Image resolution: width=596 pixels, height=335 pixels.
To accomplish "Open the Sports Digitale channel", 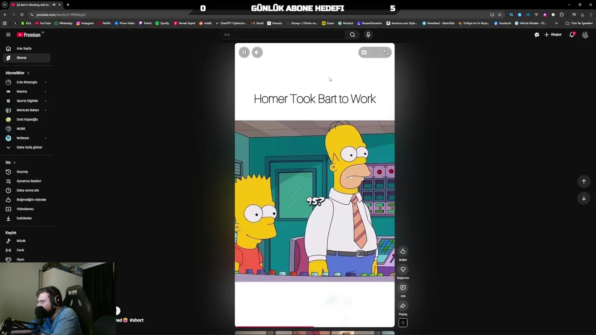I will coord(26,101).
